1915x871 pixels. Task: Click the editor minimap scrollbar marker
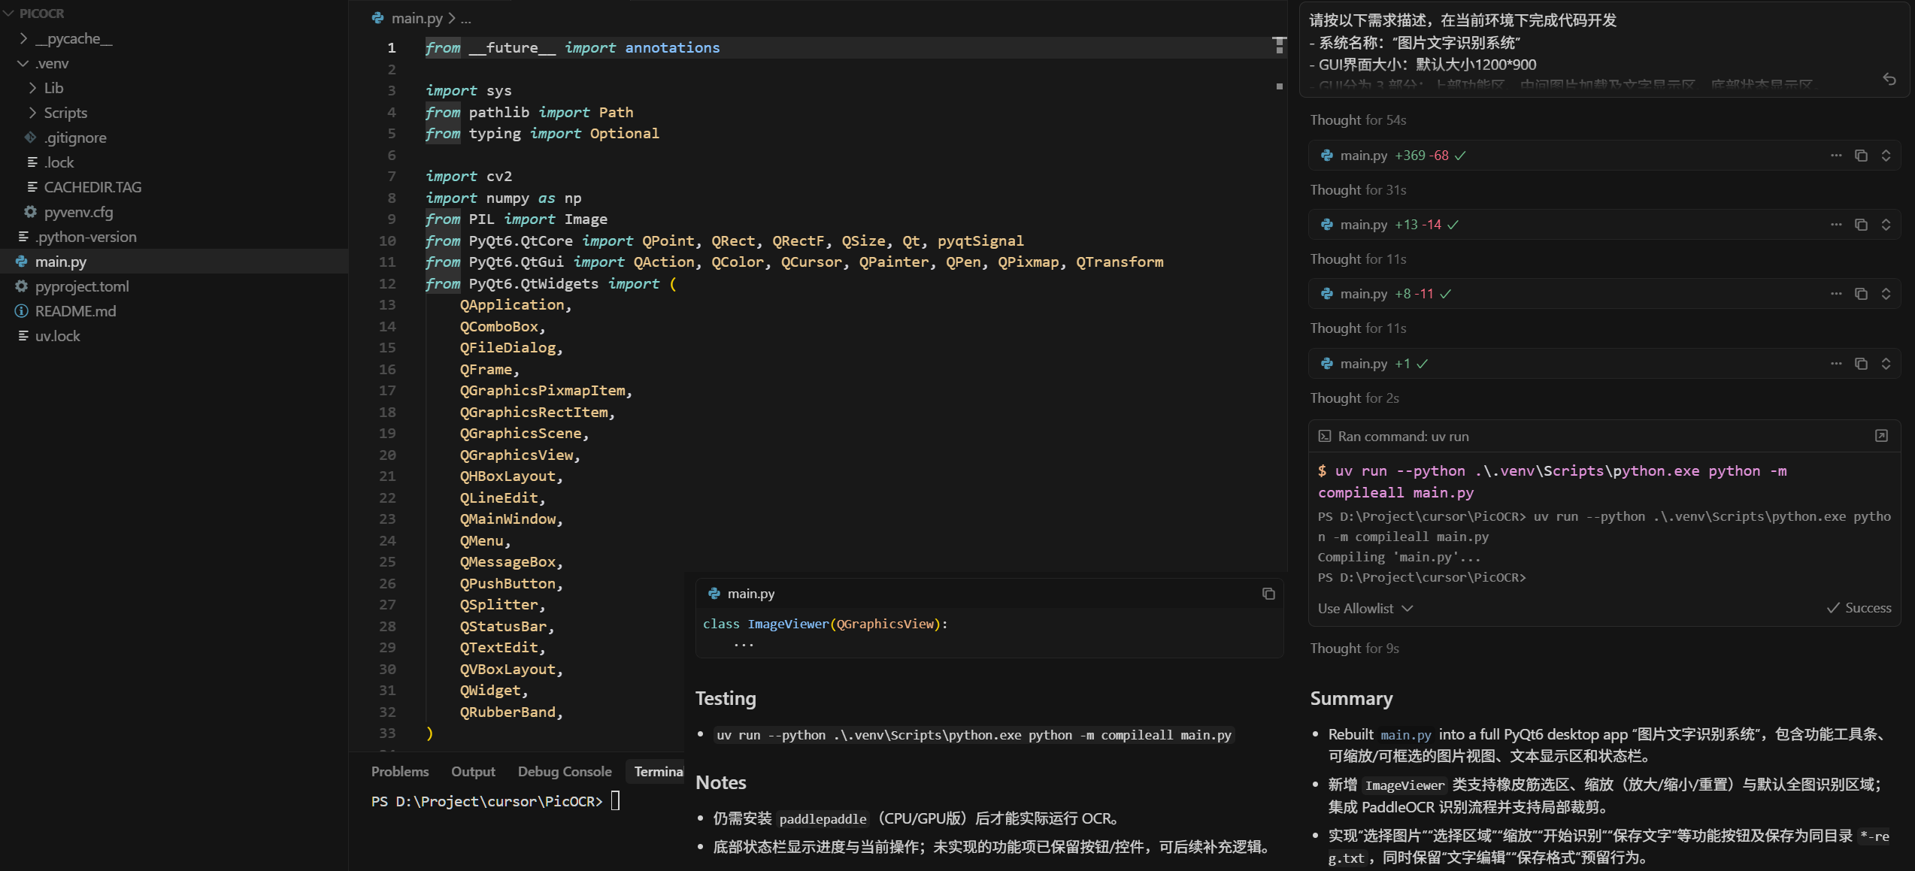point(1279,45)
